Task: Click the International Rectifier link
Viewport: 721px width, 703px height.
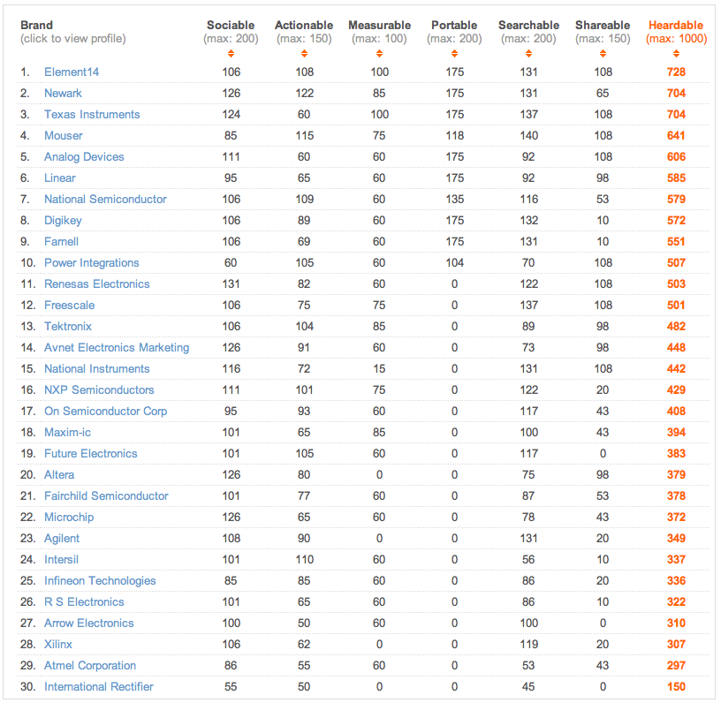Action: [x=99, y=686]
